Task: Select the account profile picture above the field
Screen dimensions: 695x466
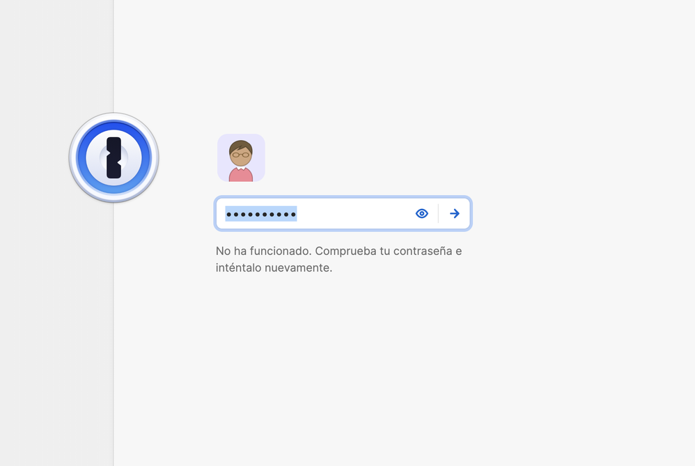Action: pos(241,158)
